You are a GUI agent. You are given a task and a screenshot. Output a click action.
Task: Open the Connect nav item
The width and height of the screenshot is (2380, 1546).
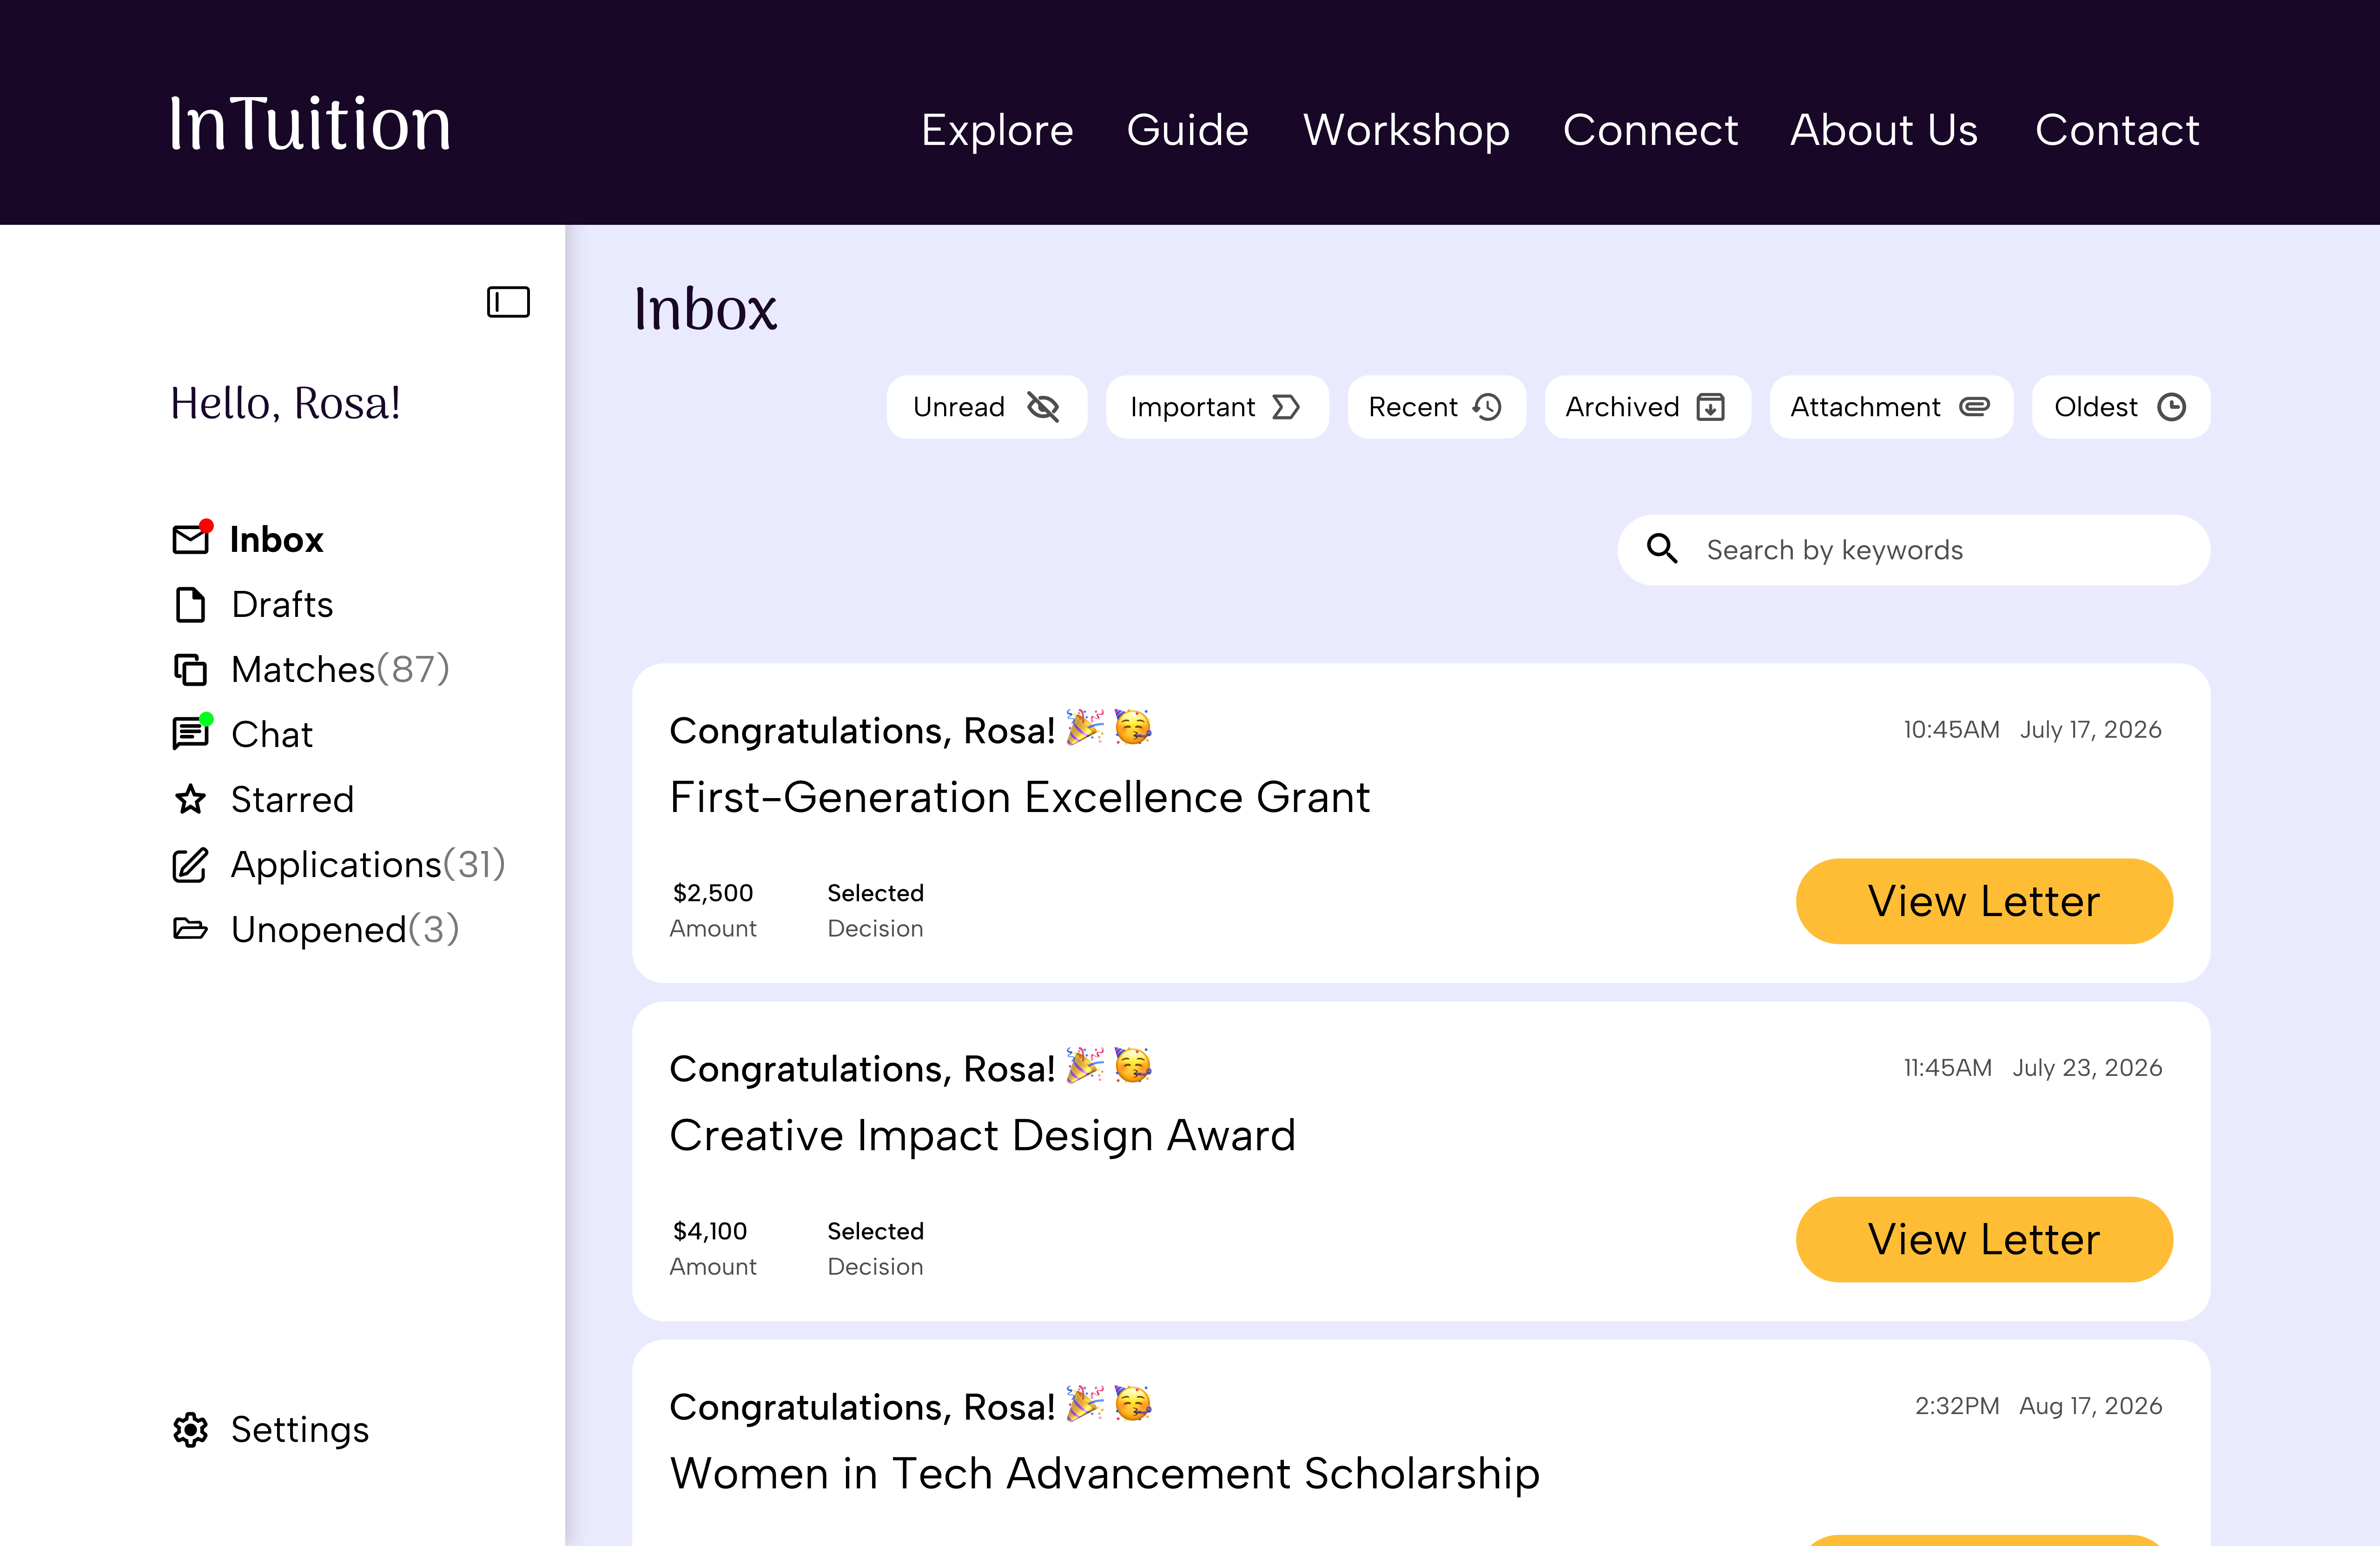[1650, 130]
